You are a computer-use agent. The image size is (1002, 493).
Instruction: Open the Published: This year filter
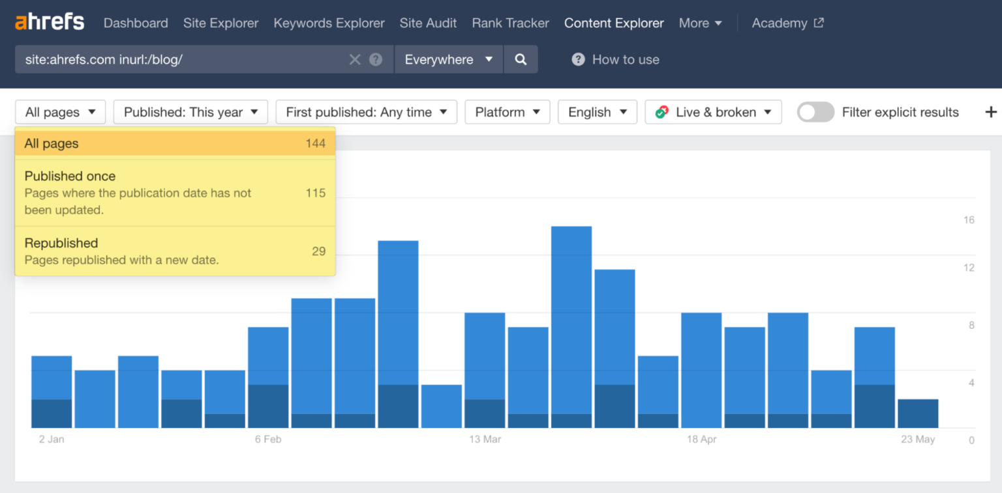point(190,111)
